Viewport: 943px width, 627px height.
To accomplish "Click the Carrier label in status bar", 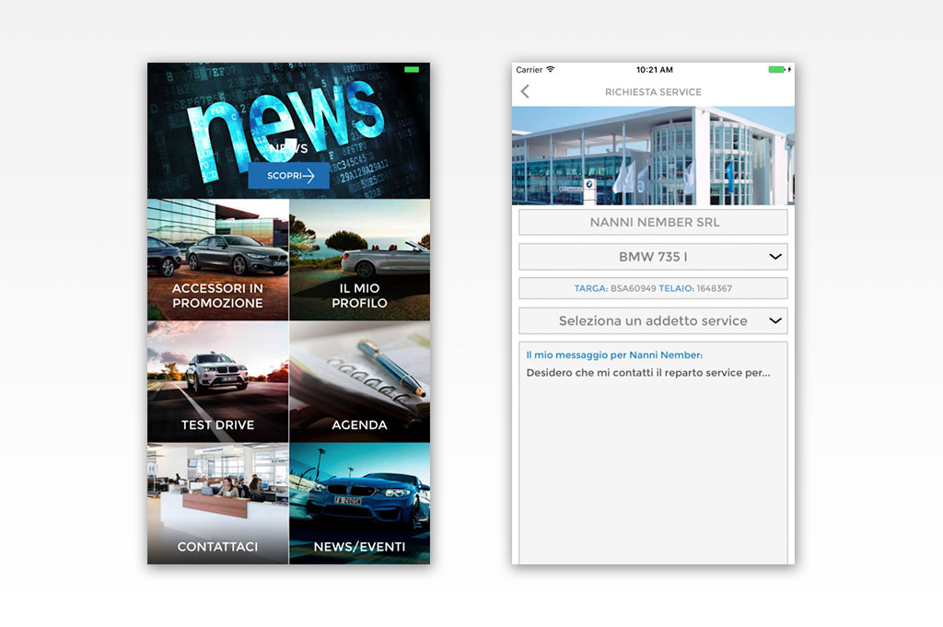I will [530, 70].
